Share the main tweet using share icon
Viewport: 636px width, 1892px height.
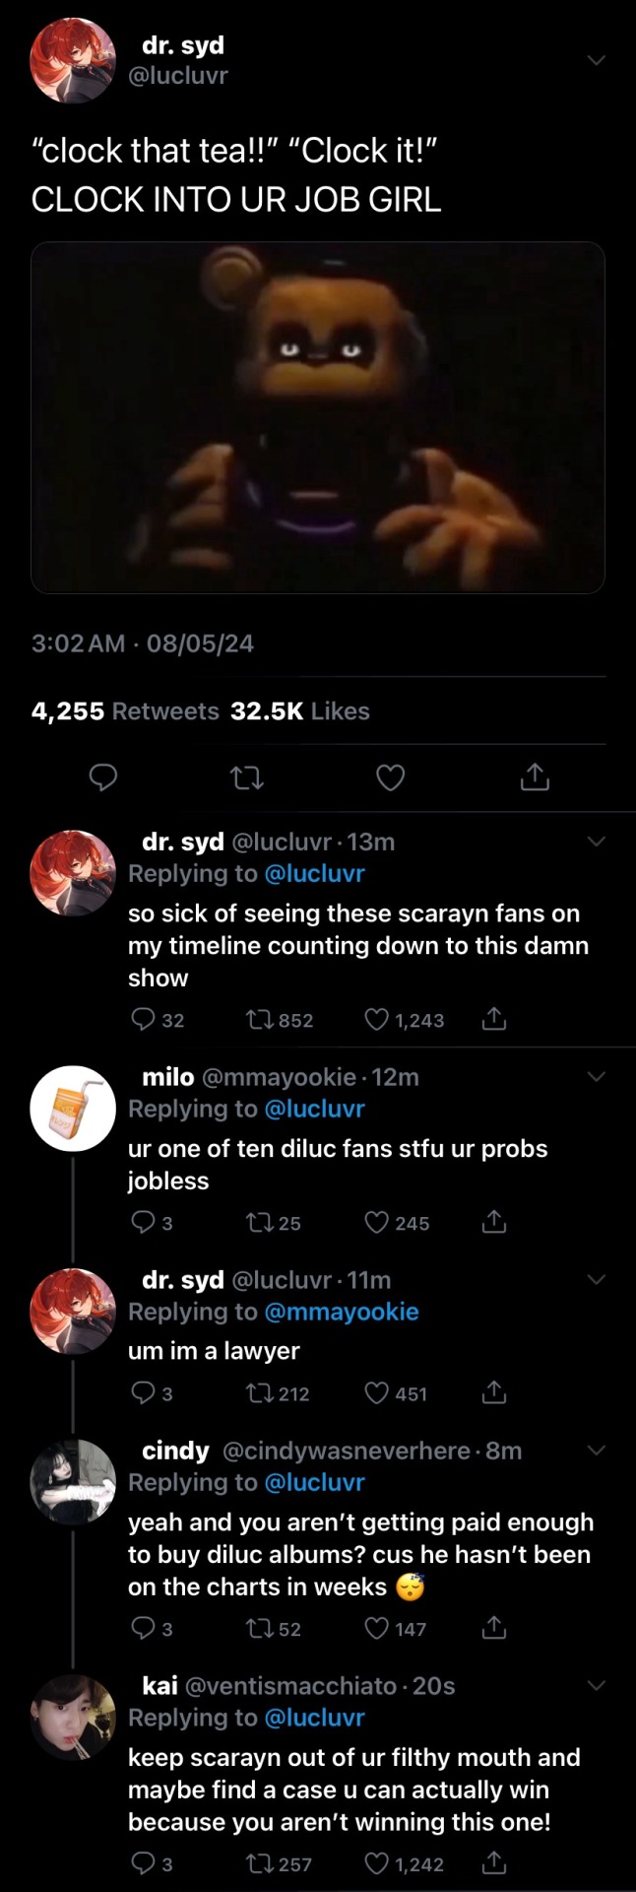(534, 778)
